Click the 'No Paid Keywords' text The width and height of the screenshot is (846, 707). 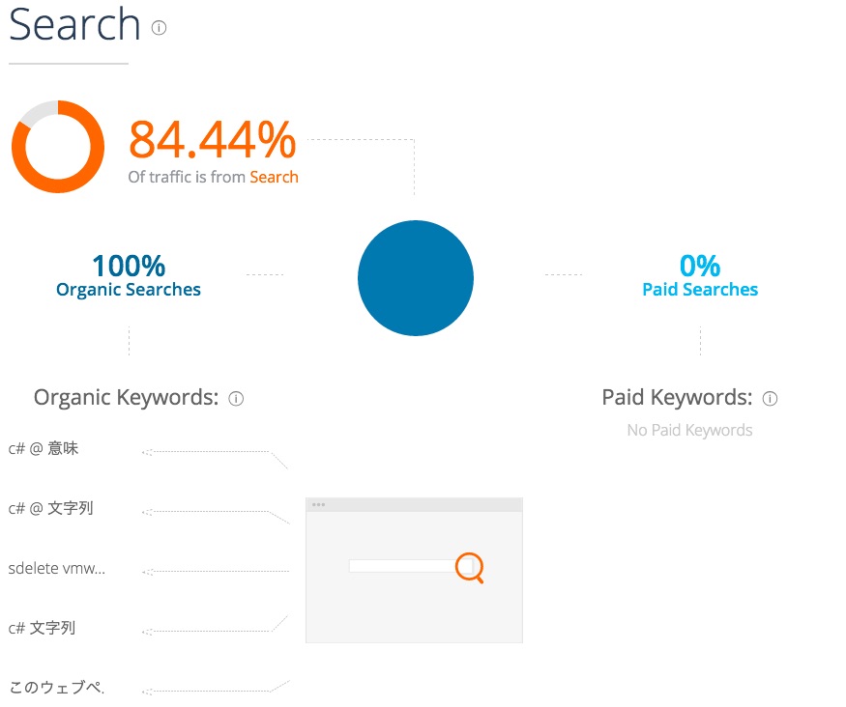coord(689,430)
